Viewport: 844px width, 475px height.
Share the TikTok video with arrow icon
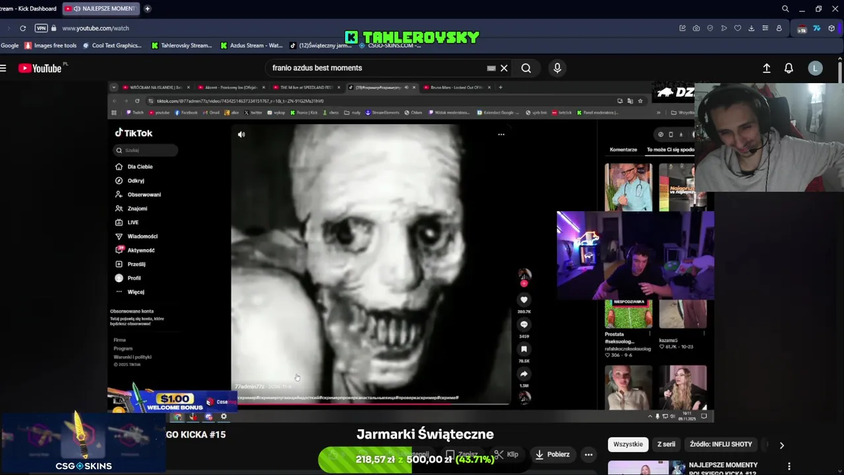point(524,373)
